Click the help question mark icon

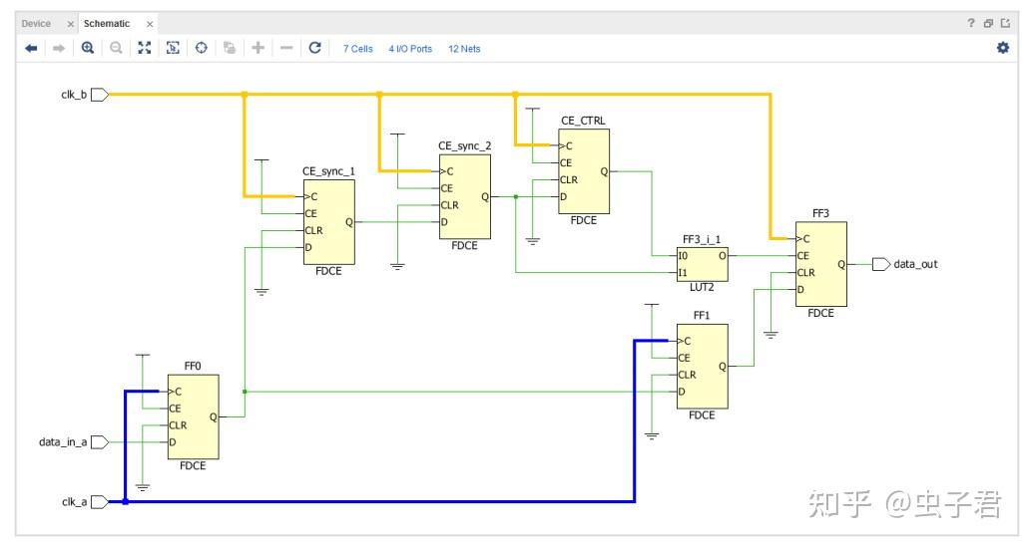971,24
